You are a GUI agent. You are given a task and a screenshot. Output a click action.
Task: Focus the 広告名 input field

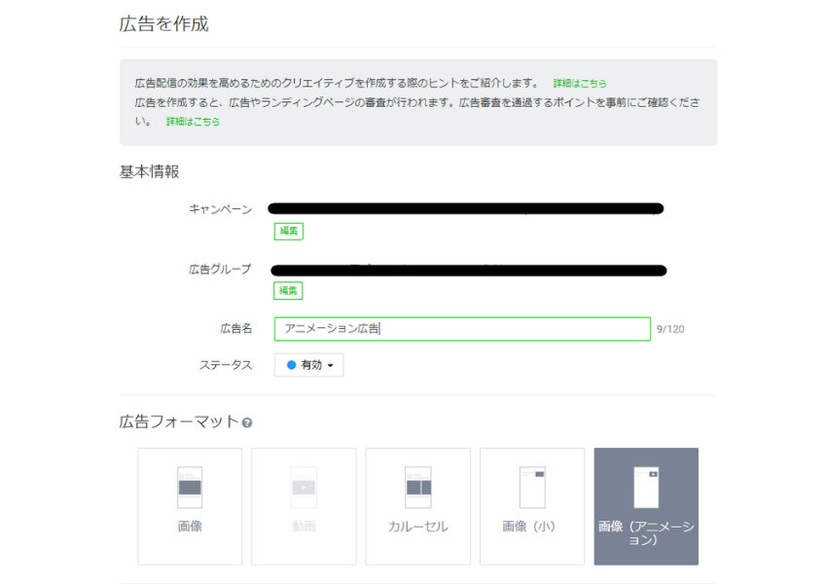click(462, 329)
